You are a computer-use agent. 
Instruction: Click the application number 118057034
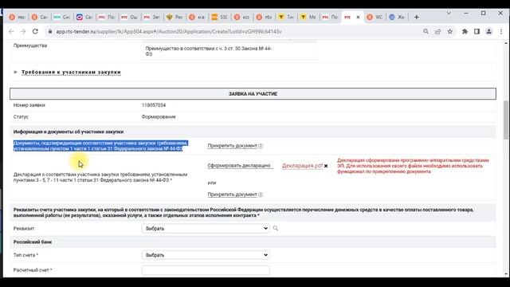[x=154, y=105]
